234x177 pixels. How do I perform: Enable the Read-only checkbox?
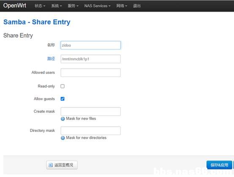click(x=63, y=86)
